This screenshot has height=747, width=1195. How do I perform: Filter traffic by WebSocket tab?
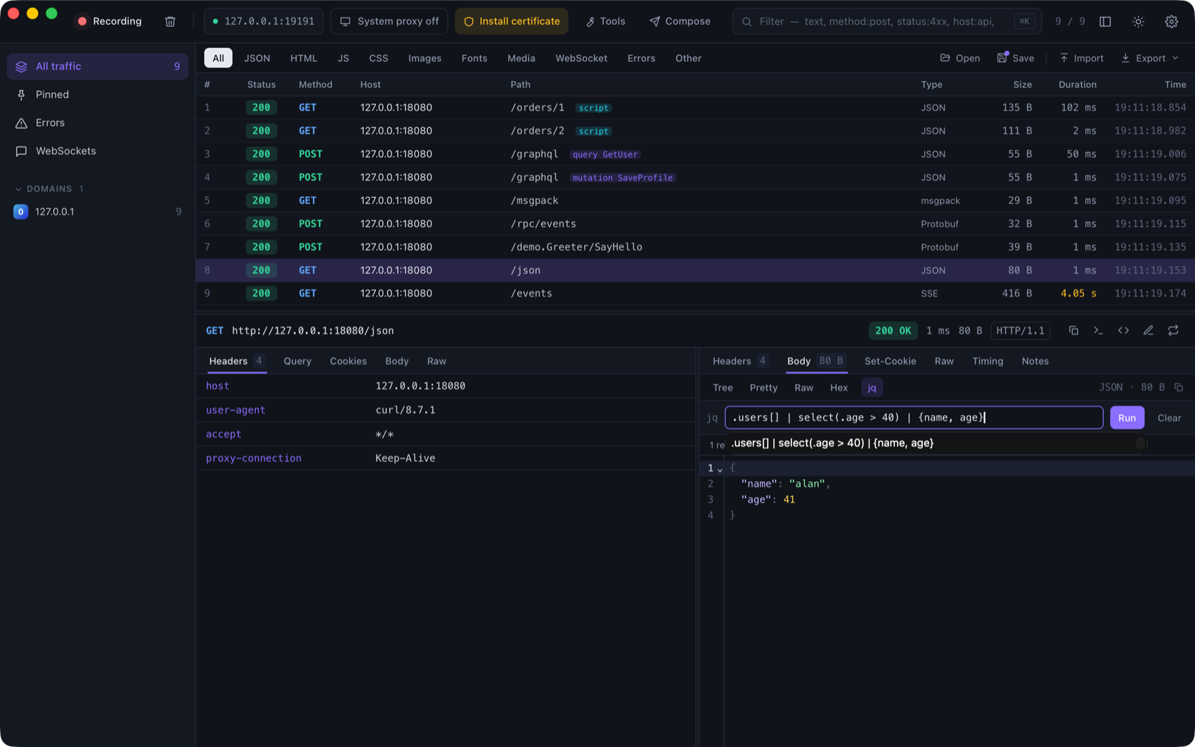pos(581,58)
